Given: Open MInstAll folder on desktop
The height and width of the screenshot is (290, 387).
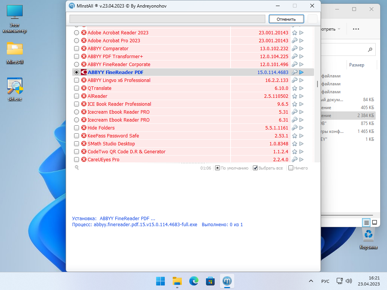Looking at the screenshot, I should click(x=15, y=53).
